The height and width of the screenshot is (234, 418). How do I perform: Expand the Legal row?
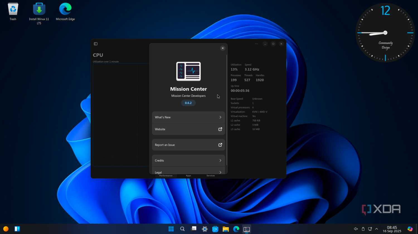(x=188, y=171)
